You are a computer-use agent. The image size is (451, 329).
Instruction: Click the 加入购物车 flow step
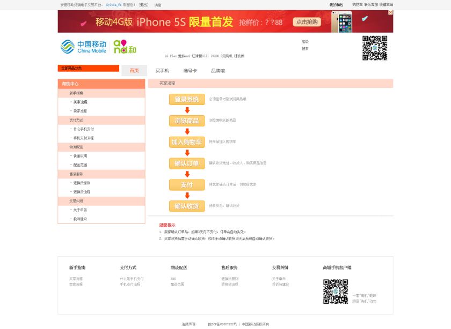click(187, 142)
